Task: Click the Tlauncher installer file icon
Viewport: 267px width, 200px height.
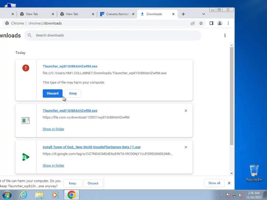Action: pyautogui.click(x=26, y=120)
